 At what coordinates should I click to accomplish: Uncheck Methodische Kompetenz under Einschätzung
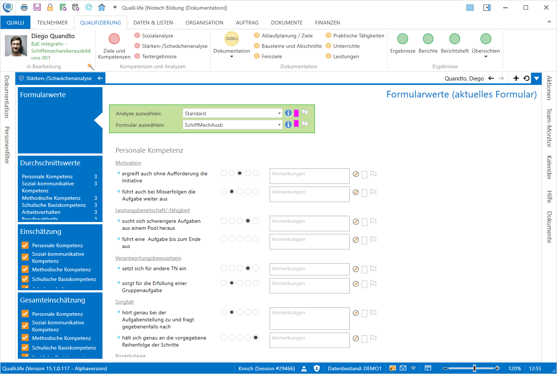click(25, 269)
